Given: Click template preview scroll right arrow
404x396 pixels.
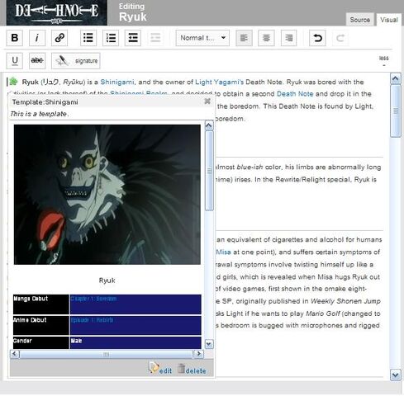Looking at the screenshot, I should click(199, 354).
